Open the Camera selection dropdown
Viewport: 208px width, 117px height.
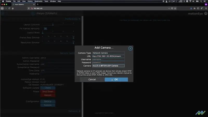tap(108, 66)
